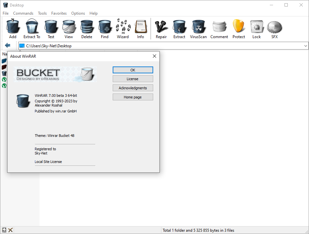The image size is (309, 234).
Task: Click the C:\Users\Sky-Net\Desktop path field
Action: pyautogui.click(x=163, y=46)
